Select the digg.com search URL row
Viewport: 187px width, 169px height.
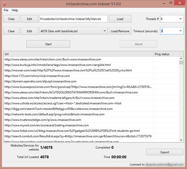click(x=91, y=109)
